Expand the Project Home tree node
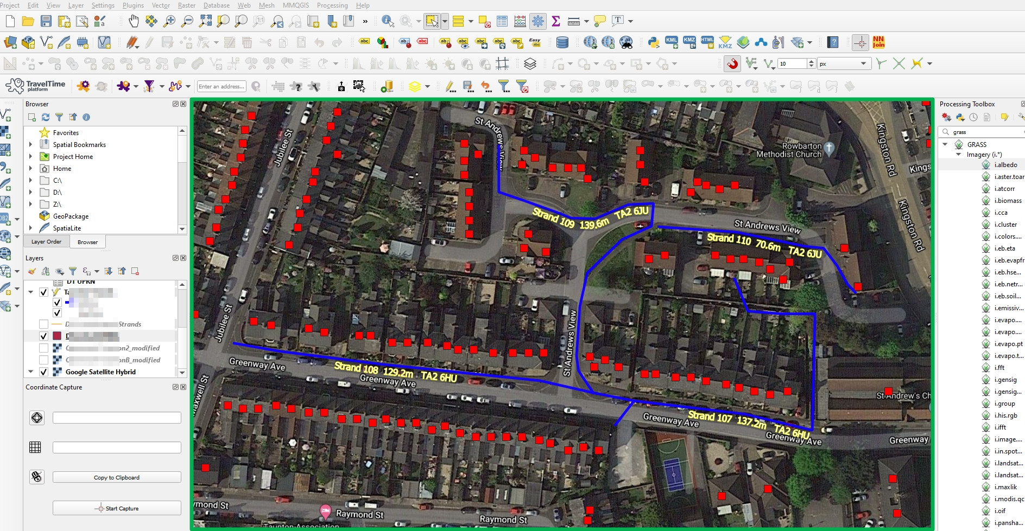 tap(30, 157)
